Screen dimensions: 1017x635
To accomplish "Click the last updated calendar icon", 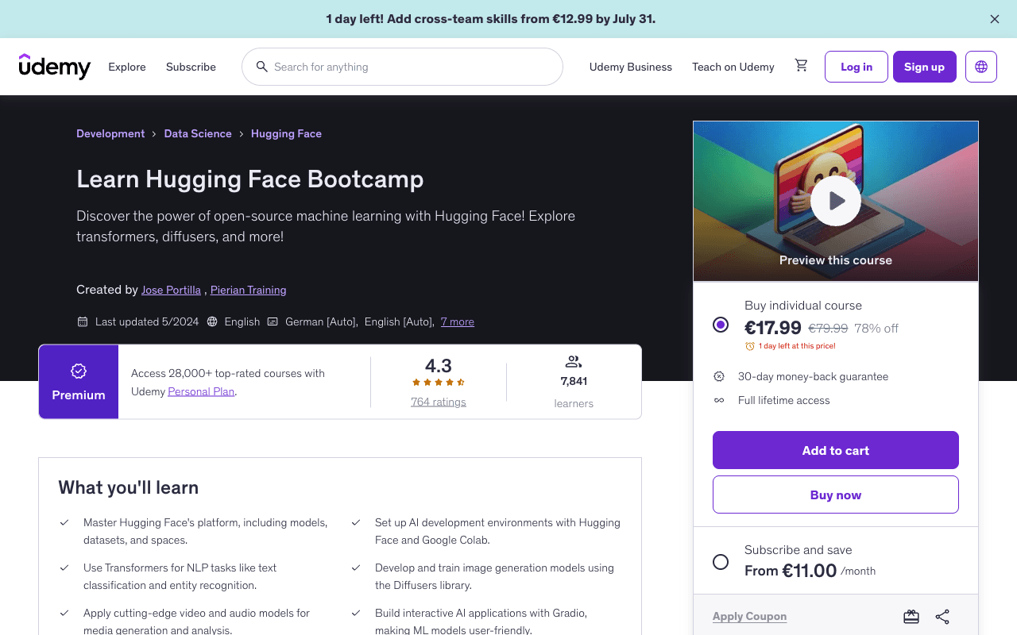I will point(82,321).
